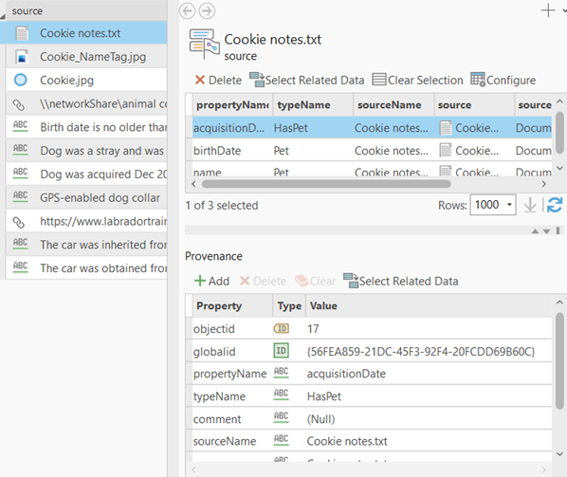Click ABC icon beside GPS-enabled dog collar
Image resolution: width=567 pixels, height=477 pixels.
click(20, 196)
